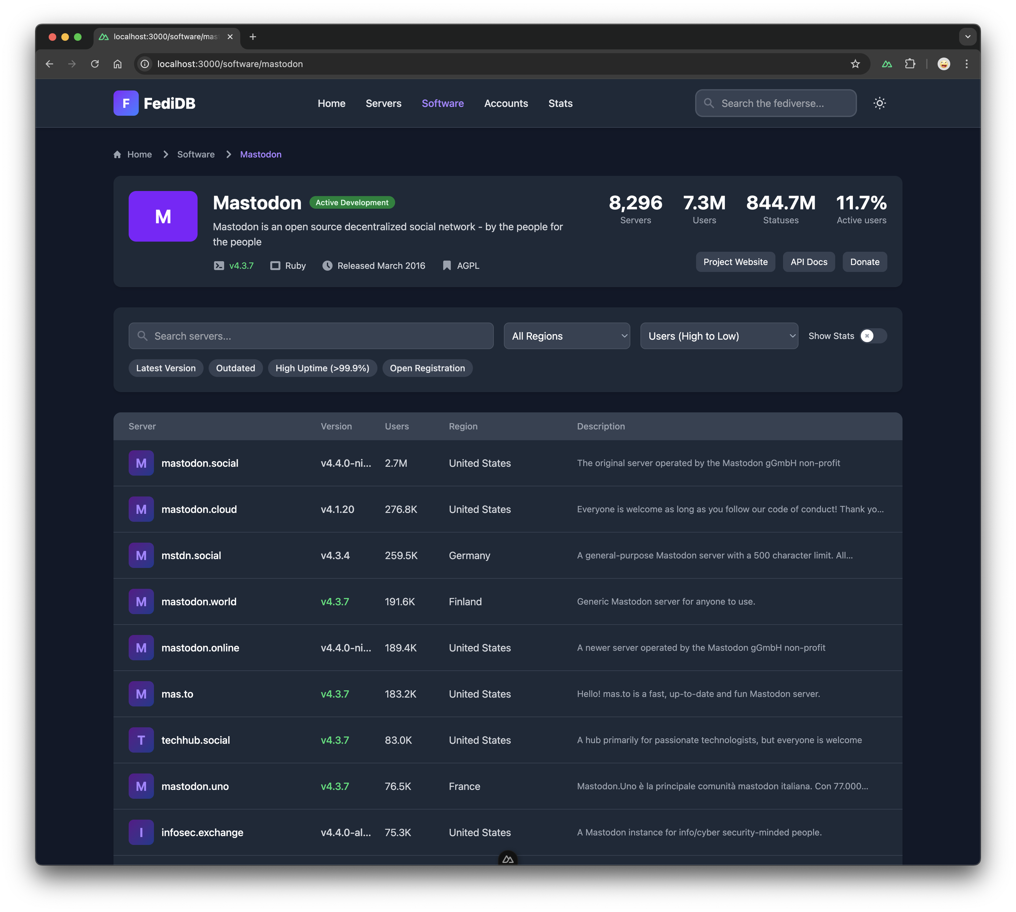The image size is (1016, 912).
Task: View site information icon in address bar
Action: click(x=145, y=64)
